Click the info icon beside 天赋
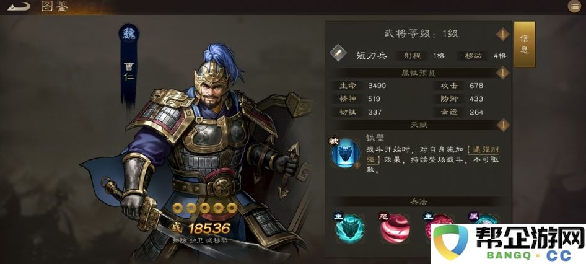 [502, 125]
